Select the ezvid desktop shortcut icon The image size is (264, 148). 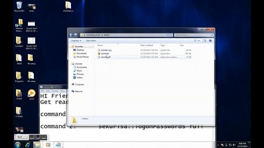pyautogui.click(x=31, y=95)
